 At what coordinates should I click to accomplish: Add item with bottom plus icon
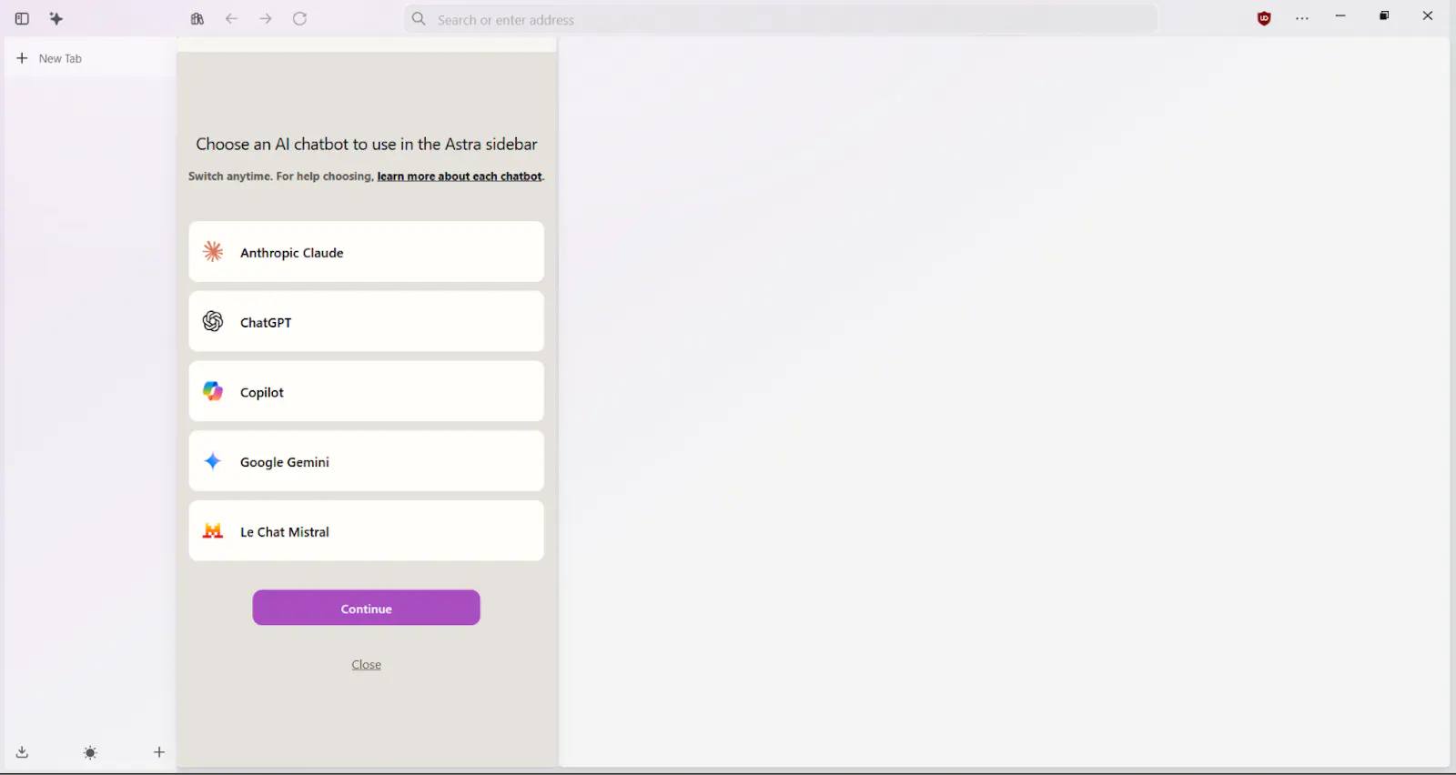[159, 752]
